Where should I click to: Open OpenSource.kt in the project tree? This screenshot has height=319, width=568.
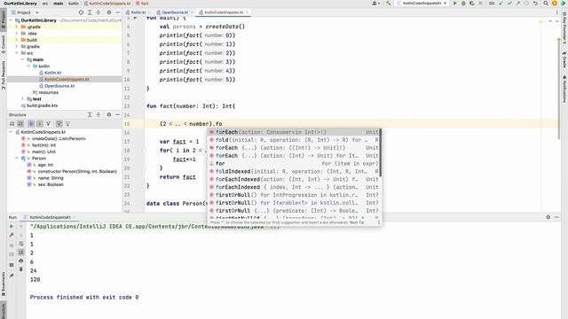point(59,86)
